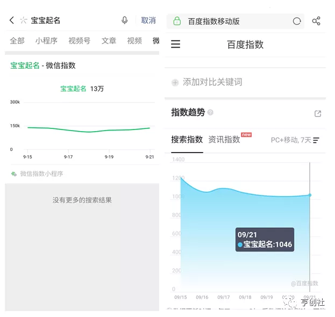335x317 pixels.
Task: Tap the 没有更多的搜索结果 message
Action: pyautogui.click(x=82, y=200)
